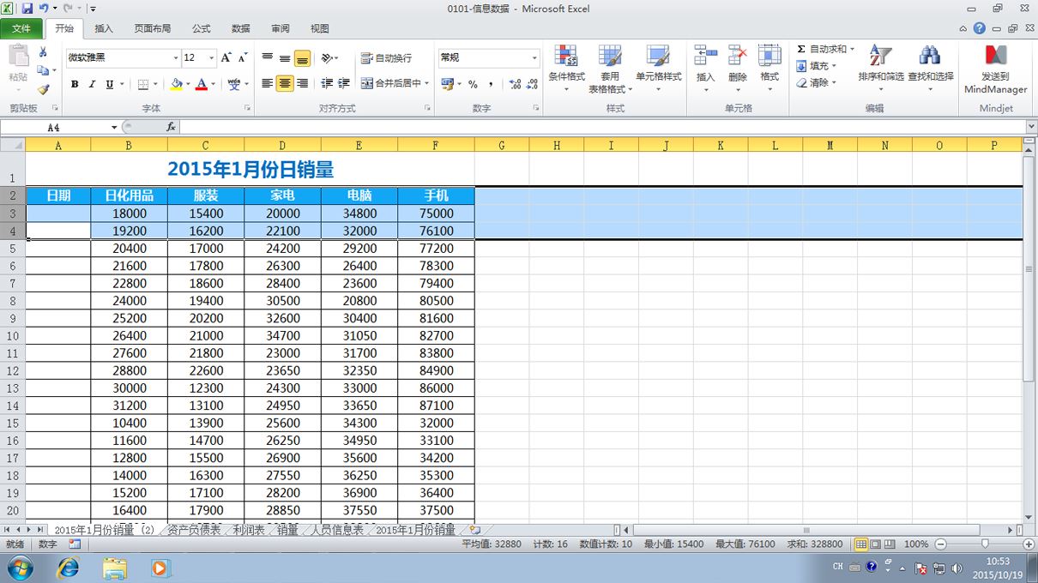The height and width of the screenshot is (583, 1038).
Task: Activate the Format Painter brush
Action: 43,88
